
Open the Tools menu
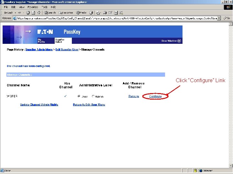pyautogui.click(x=44, y=7)
